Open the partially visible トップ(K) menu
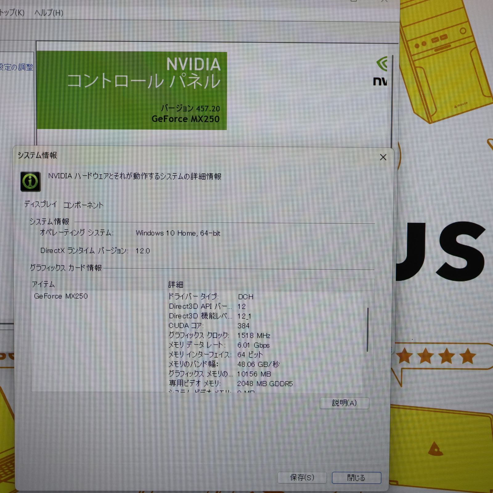Screen dimensions: 493x493 click(x=12, y=13)
